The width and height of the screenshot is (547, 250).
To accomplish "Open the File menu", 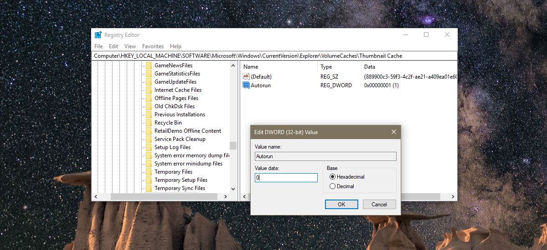I will 98,46.
